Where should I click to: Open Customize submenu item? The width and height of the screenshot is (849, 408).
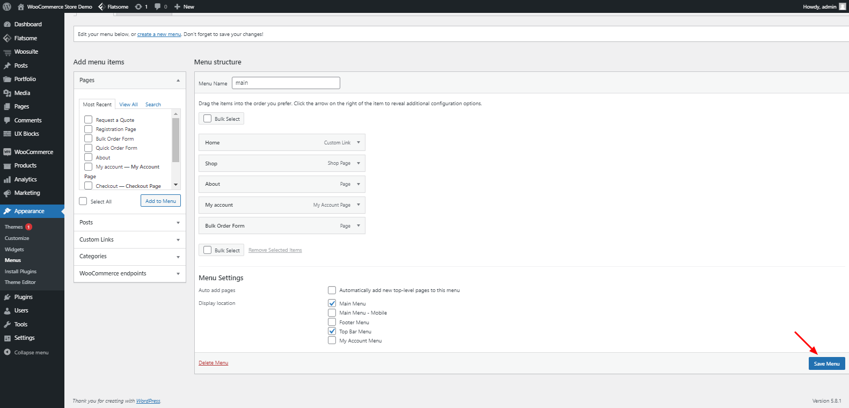coord(17,238)
